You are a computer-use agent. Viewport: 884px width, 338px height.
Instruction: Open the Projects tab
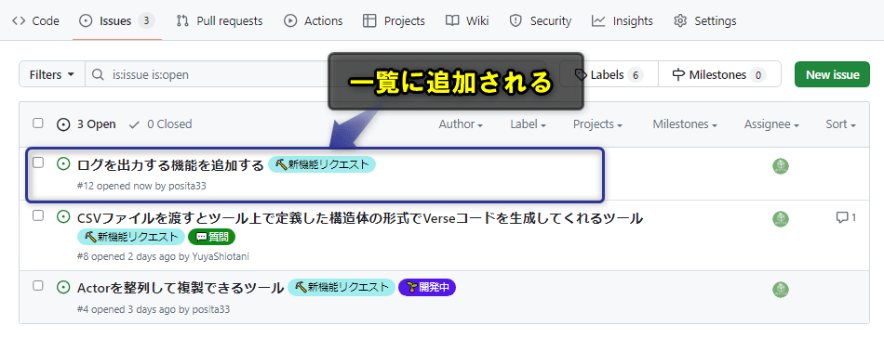[x=394, y=20]
